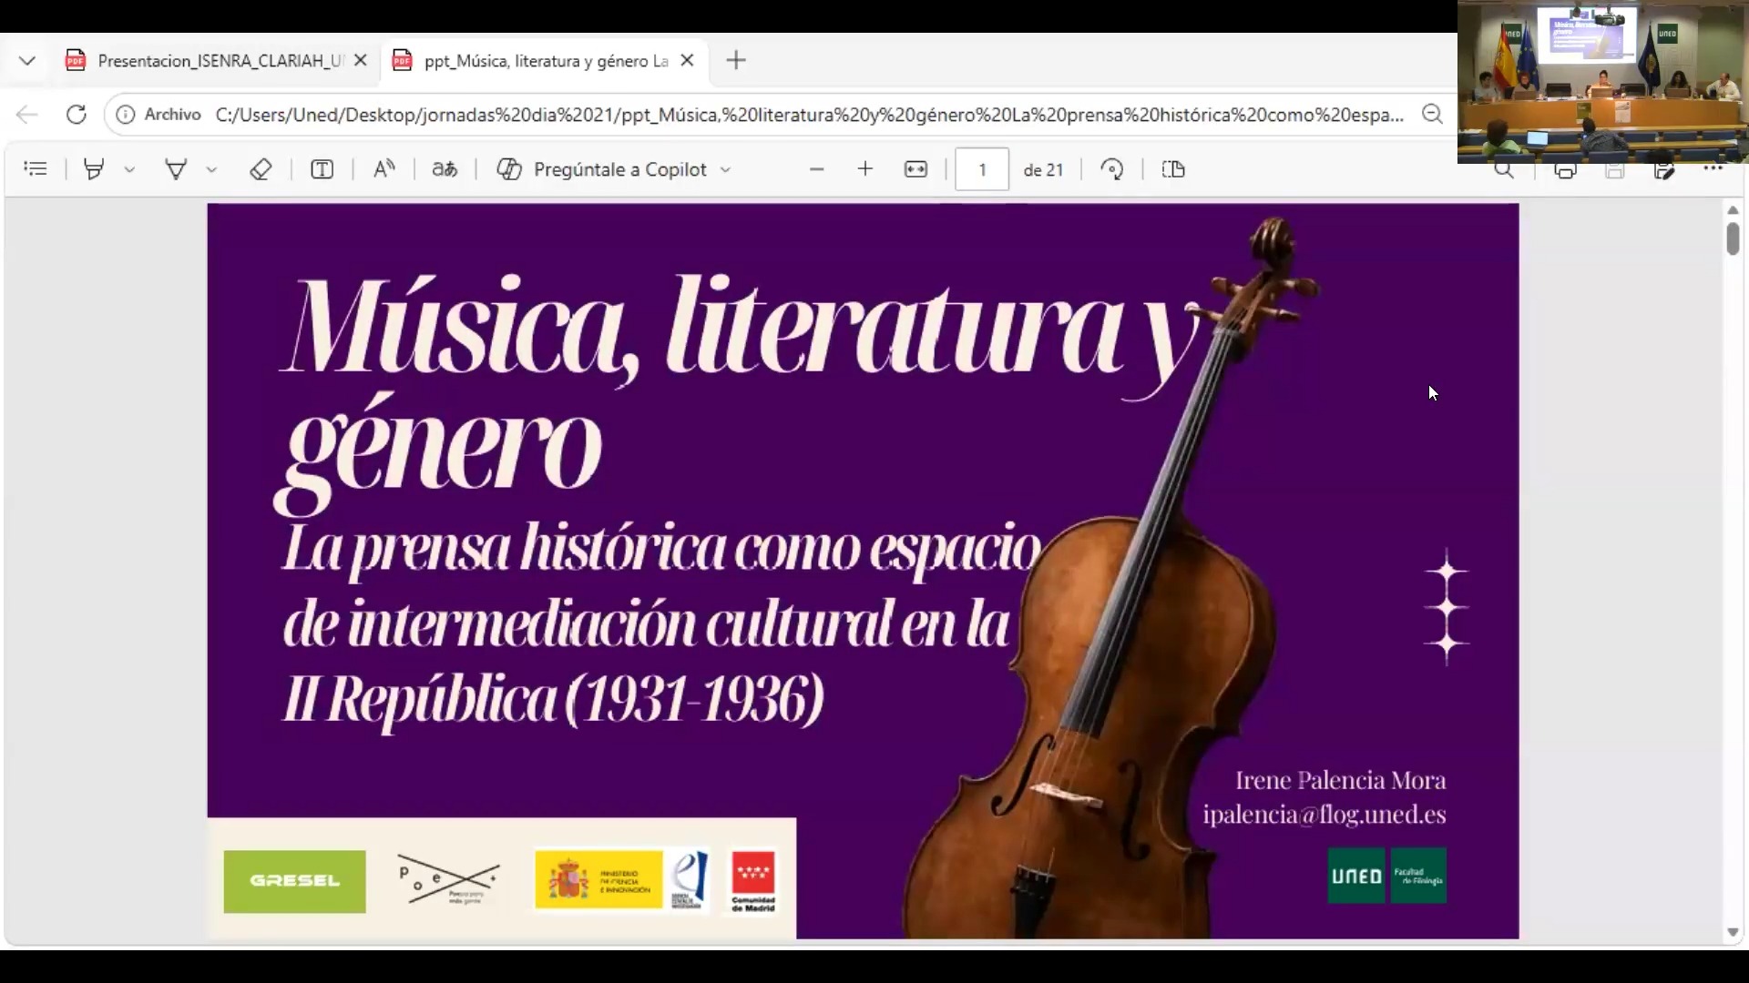Zoom out with the minus button
This screenshot has height=983, width=1749.
(x=816, y=169)
